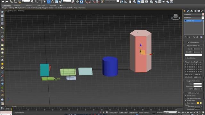The height and width of the screenshot is (115, 205).
Task: Click the vertex Illumination swatch
Action: 198,86
